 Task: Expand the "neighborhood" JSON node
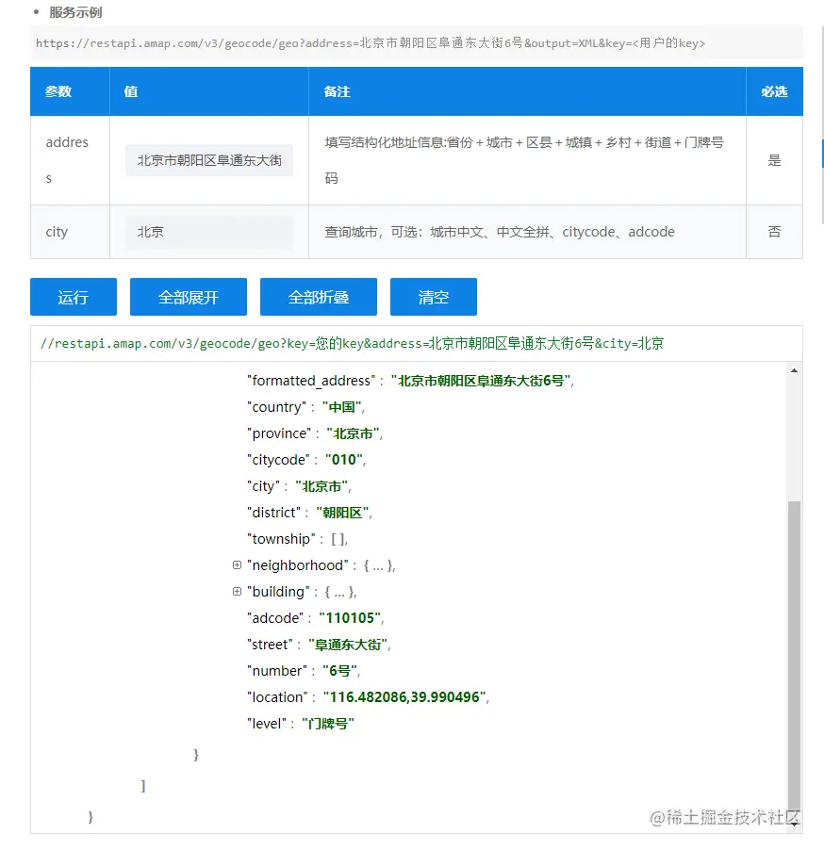pos(237,564)
